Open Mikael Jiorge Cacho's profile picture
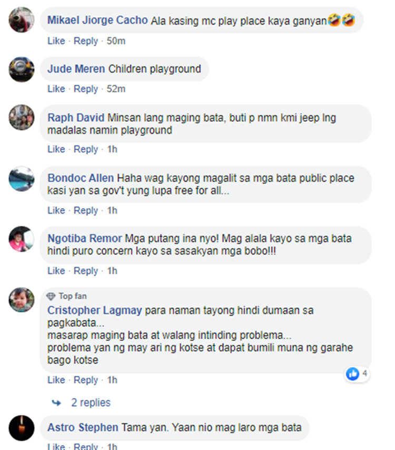The height and width of the screenshot is (450, 395). 22,20
